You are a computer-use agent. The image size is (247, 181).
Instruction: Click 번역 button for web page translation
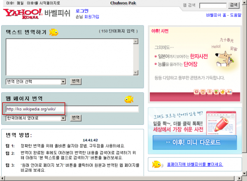click(x=76, y=118)
